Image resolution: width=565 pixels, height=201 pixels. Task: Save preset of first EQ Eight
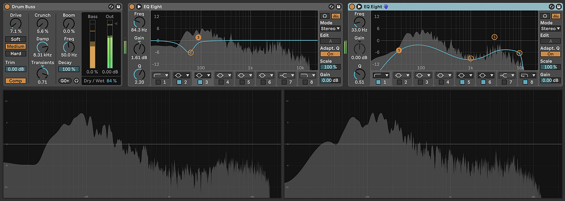pyautogui.click(x=338, y=7)
